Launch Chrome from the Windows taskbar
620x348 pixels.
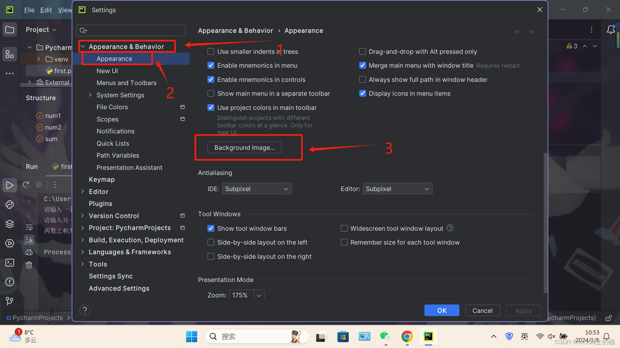[x=407, y=337]
